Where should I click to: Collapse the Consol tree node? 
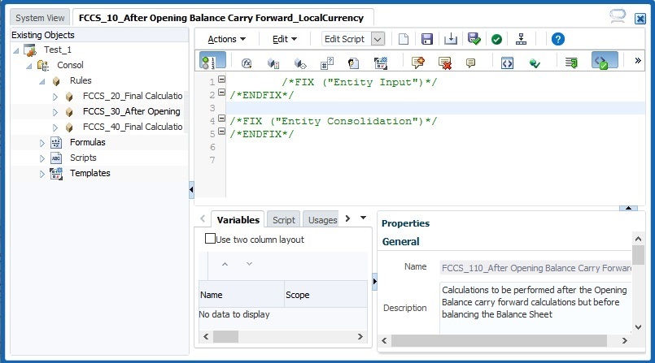coord(29,66)
